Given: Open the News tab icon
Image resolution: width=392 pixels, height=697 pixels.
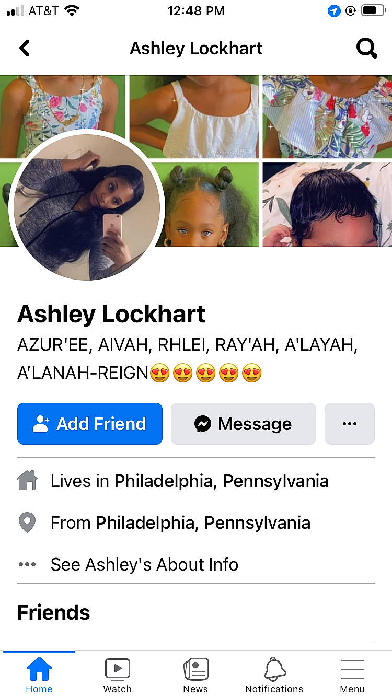Looking at the screenshot, I should tap(196, 669).
